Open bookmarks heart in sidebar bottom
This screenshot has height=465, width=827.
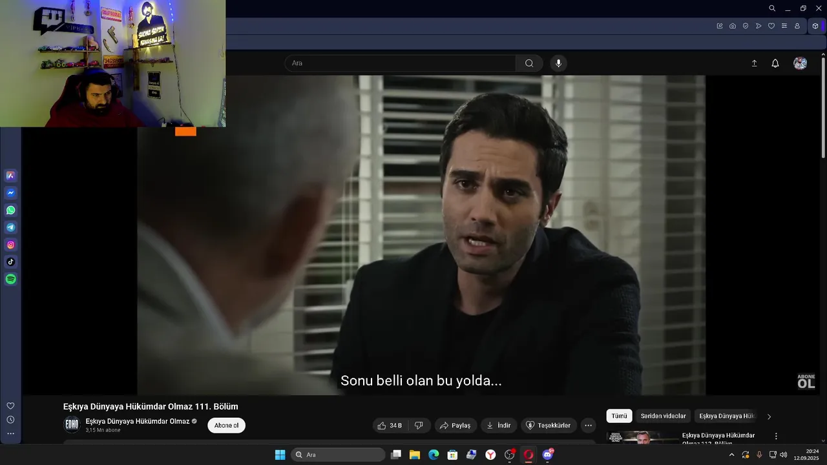coord(10,406)
